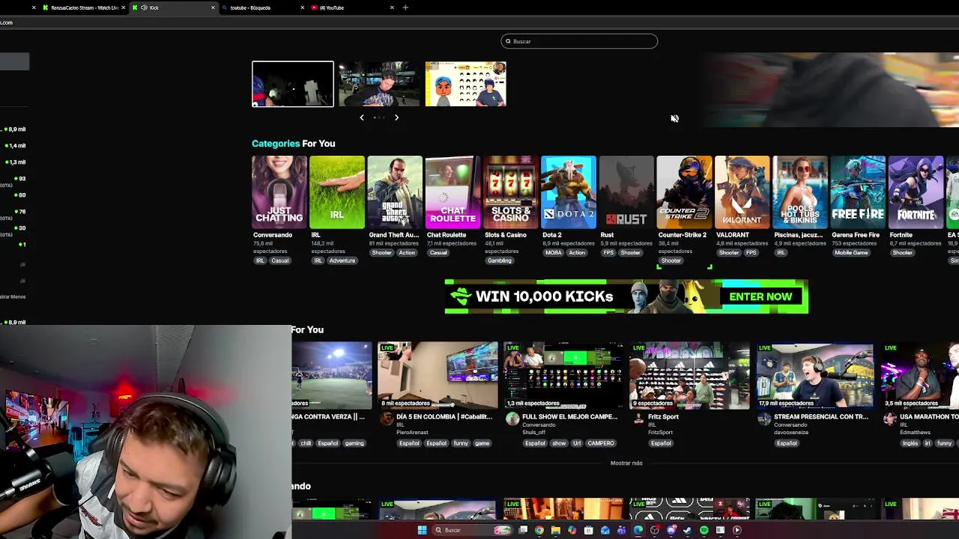Viewport: 959px width, 539px height.
Task: Open the Slots & Casino category
Action: coord(510,192)
